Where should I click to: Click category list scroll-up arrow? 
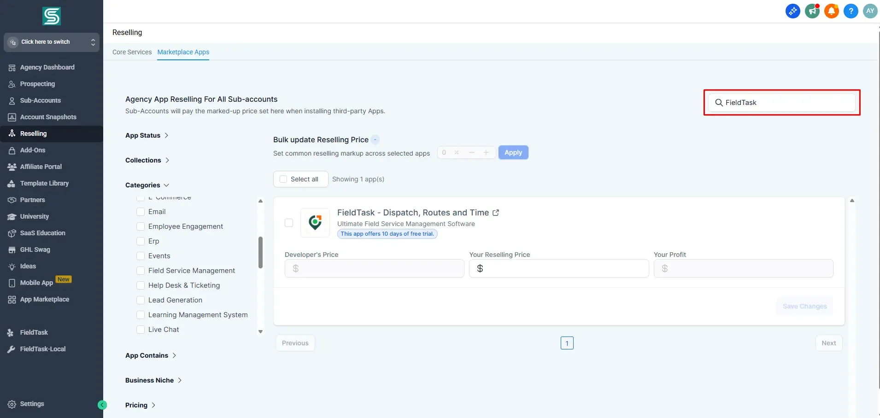[x=261, y=201]
